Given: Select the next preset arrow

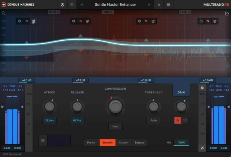Looking at the screenshot, I should pos(149,5).
